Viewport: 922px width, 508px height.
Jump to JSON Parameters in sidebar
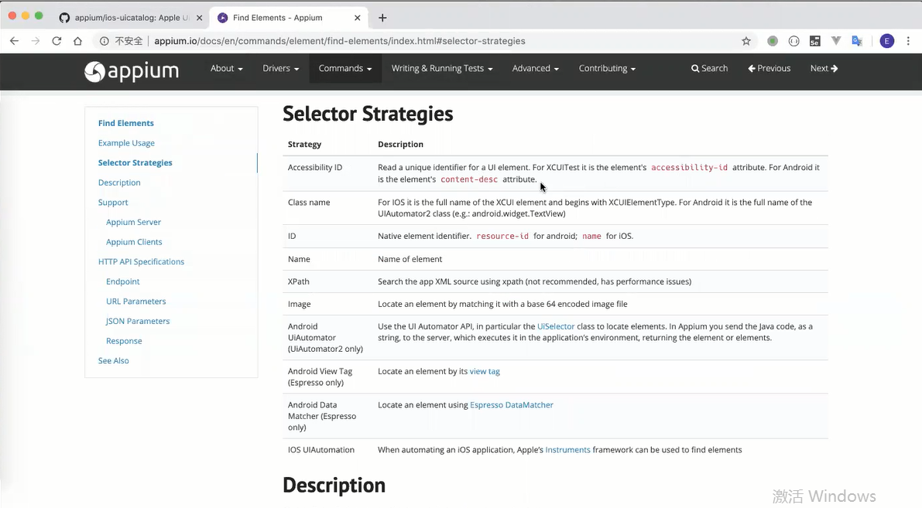[138, 321]
